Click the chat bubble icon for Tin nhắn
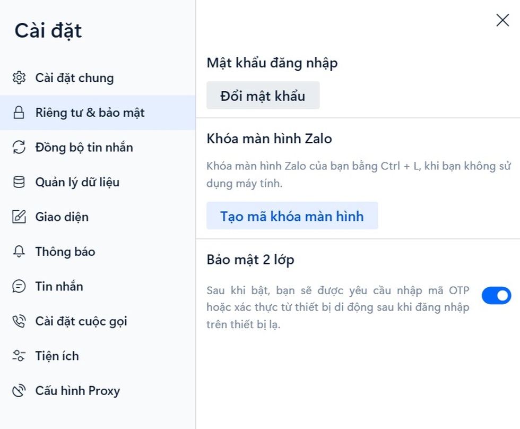Viewport: 520px width, 429px height. (19, 286)
